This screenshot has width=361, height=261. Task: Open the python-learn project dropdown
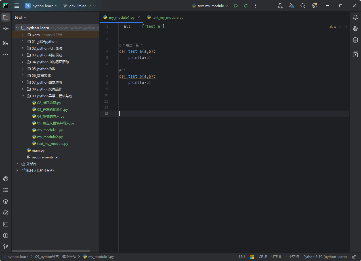pos(41,6)
